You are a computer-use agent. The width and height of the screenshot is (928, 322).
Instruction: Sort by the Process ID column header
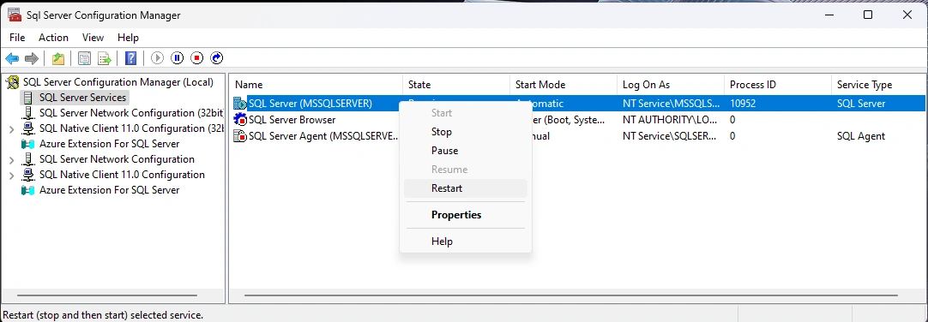[x=777, y=85]
